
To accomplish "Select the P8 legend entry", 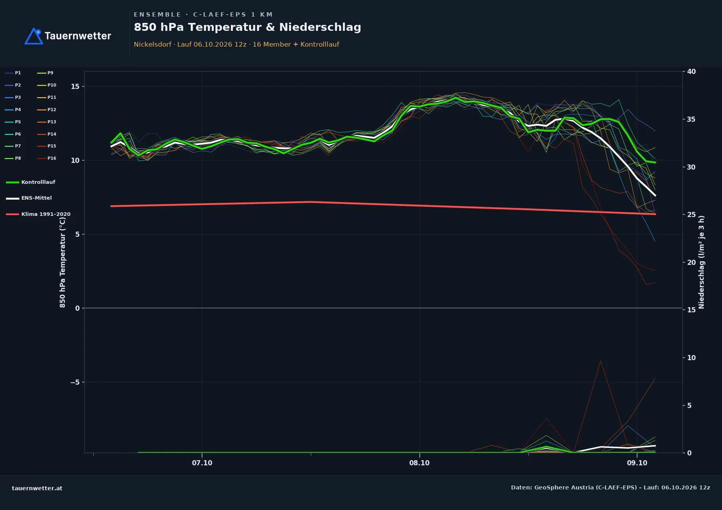I will click(x=13, y=159).
